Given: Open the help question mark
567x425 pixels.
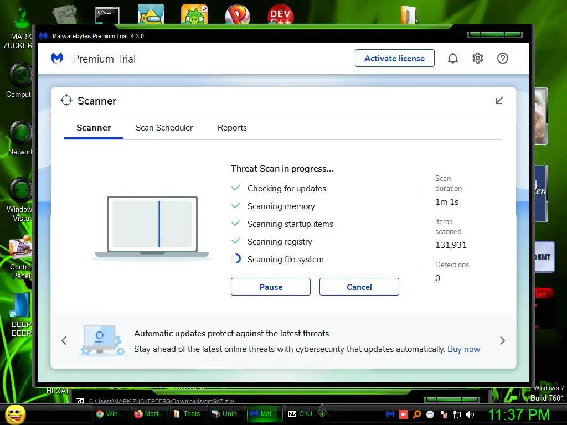Looking at the screenshot, I should [x=503, y=58].
